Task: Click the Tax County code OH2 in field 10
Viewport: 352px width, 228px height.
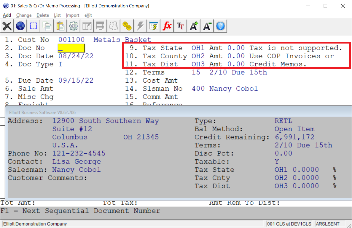Action: 198,56
